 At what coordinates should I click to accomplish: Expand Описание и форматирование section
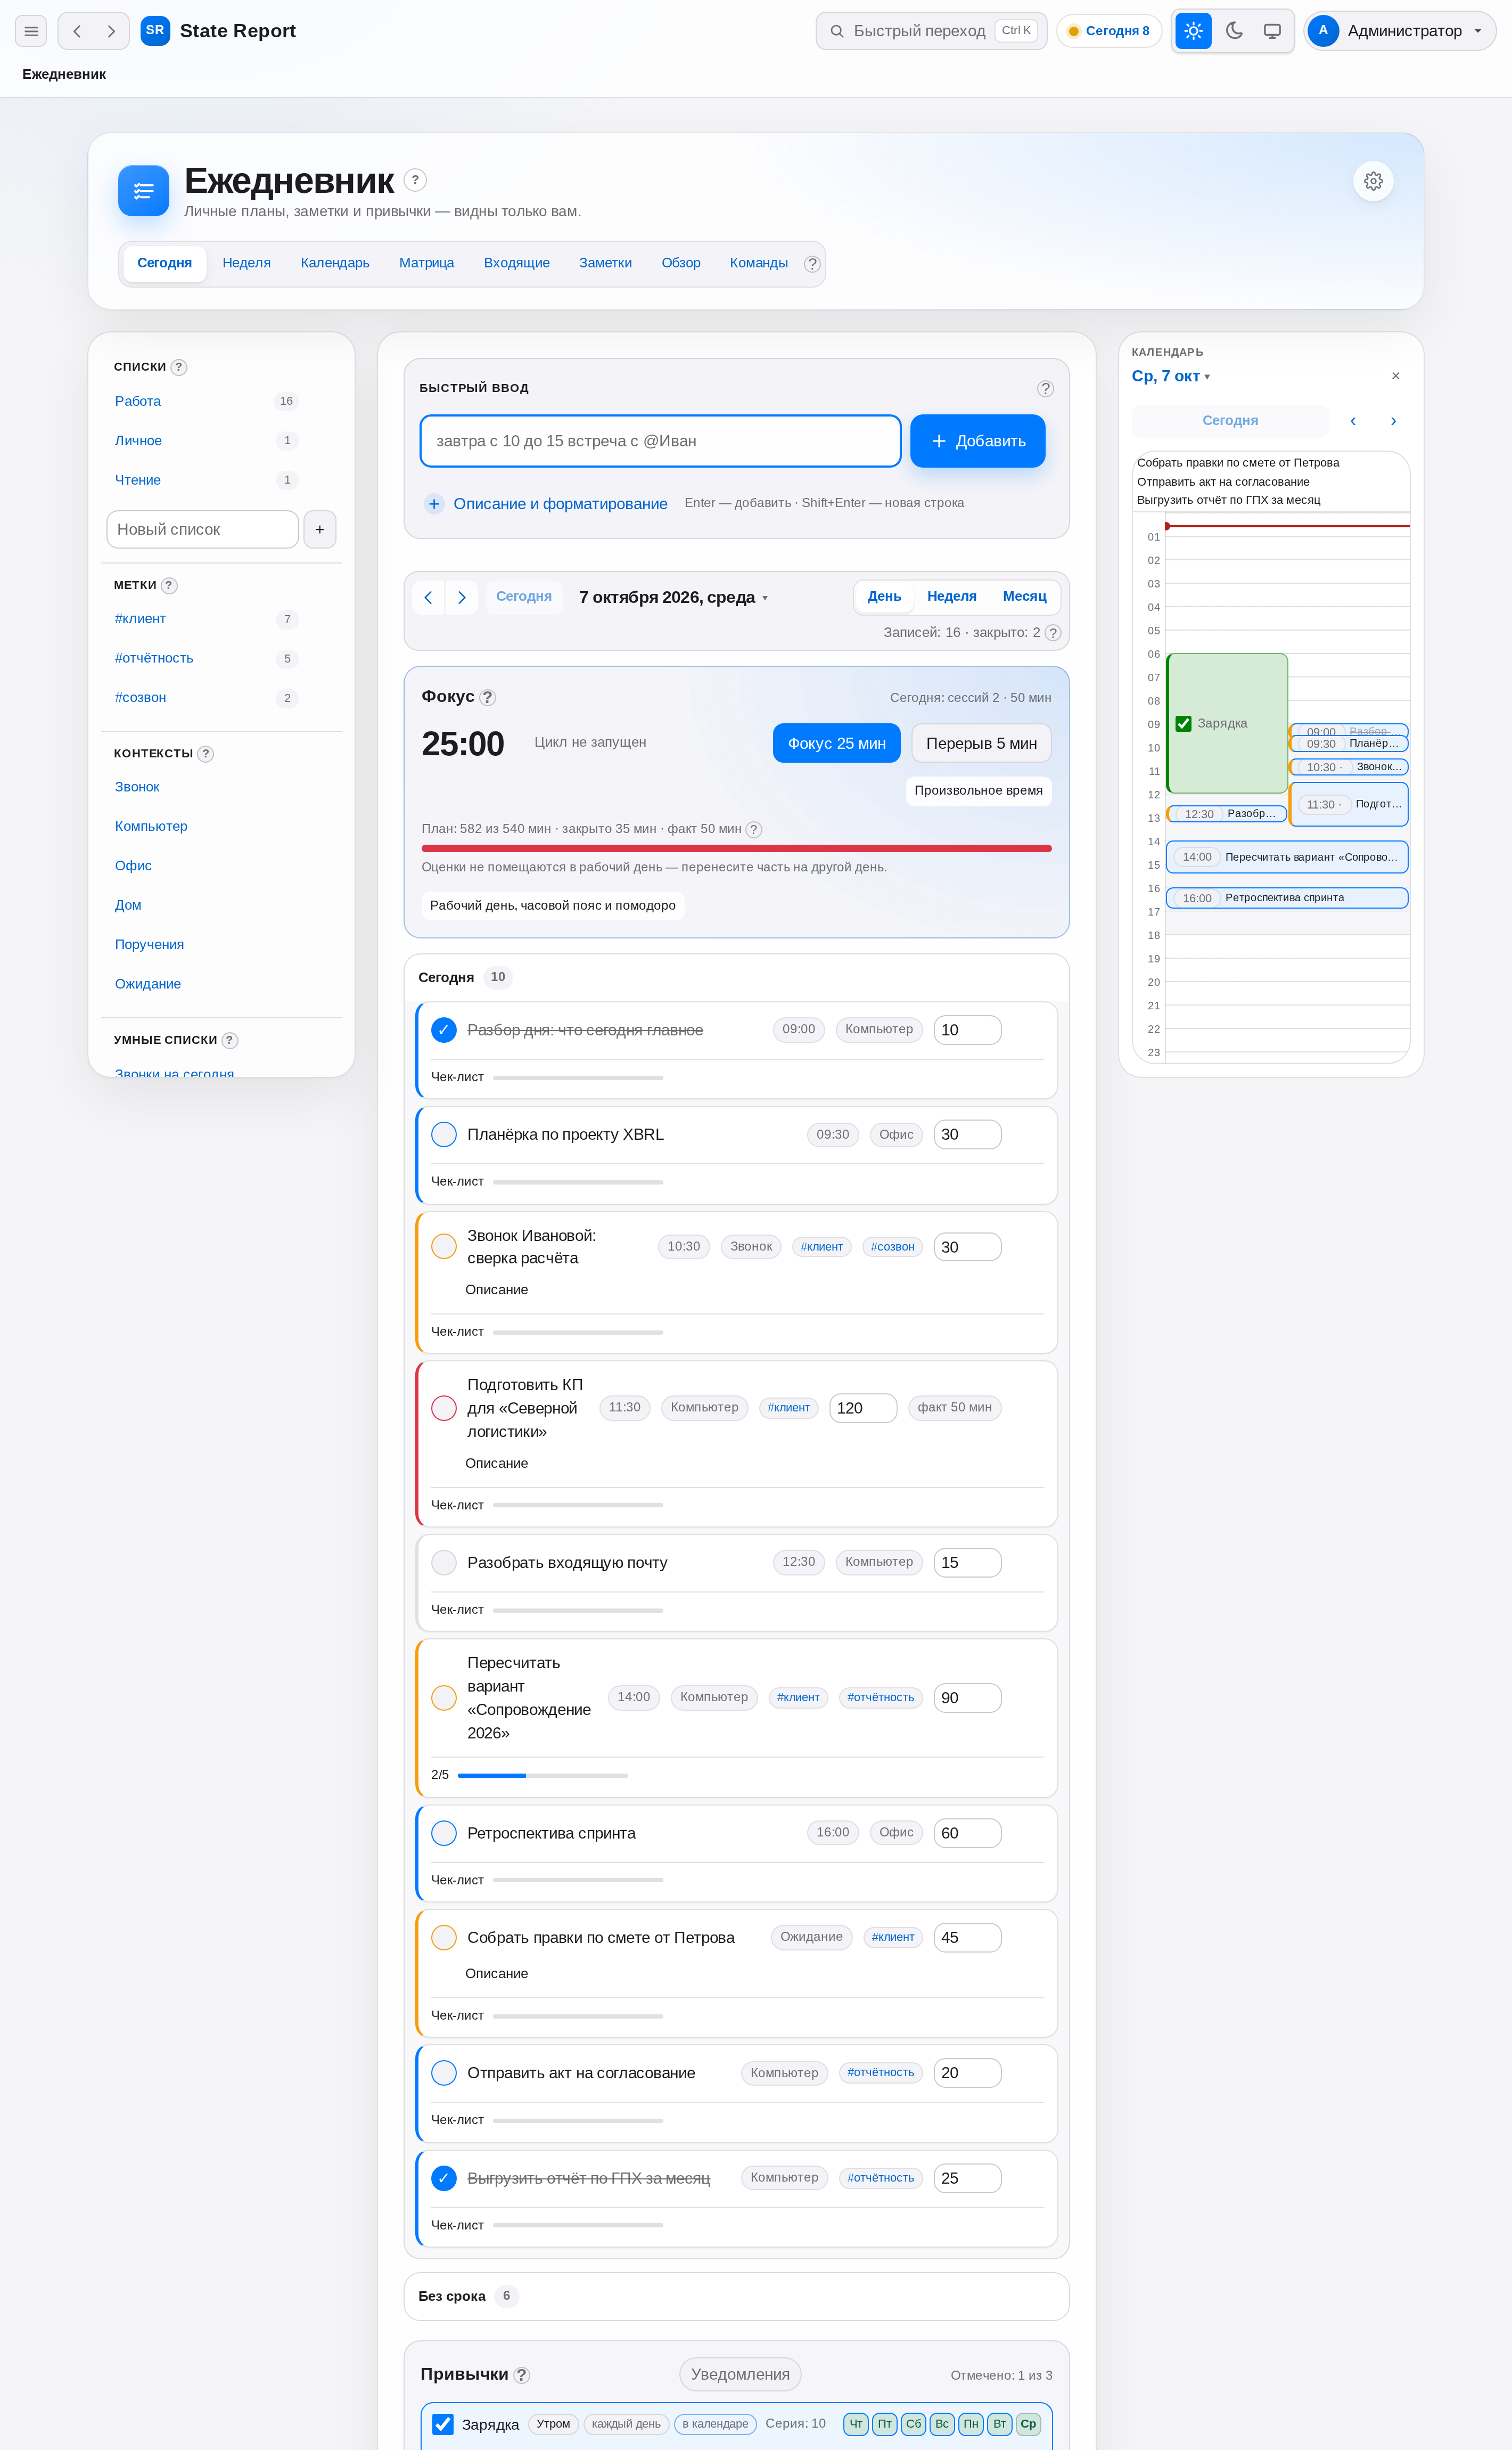546,503
